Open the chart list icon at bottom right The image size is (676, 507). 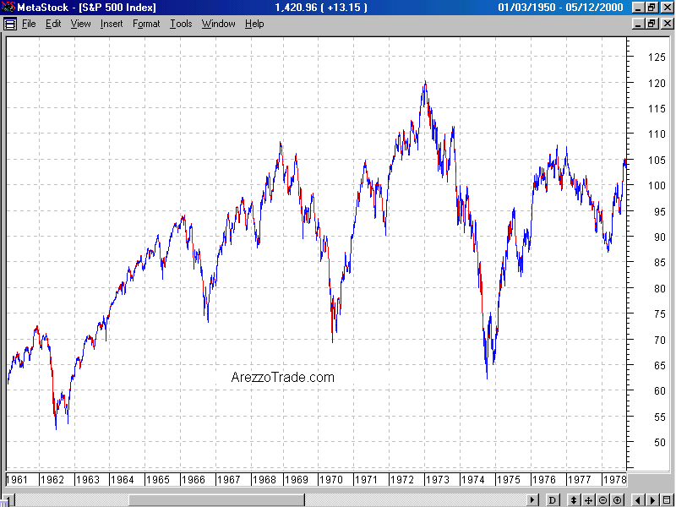click(x=666, y=500)
